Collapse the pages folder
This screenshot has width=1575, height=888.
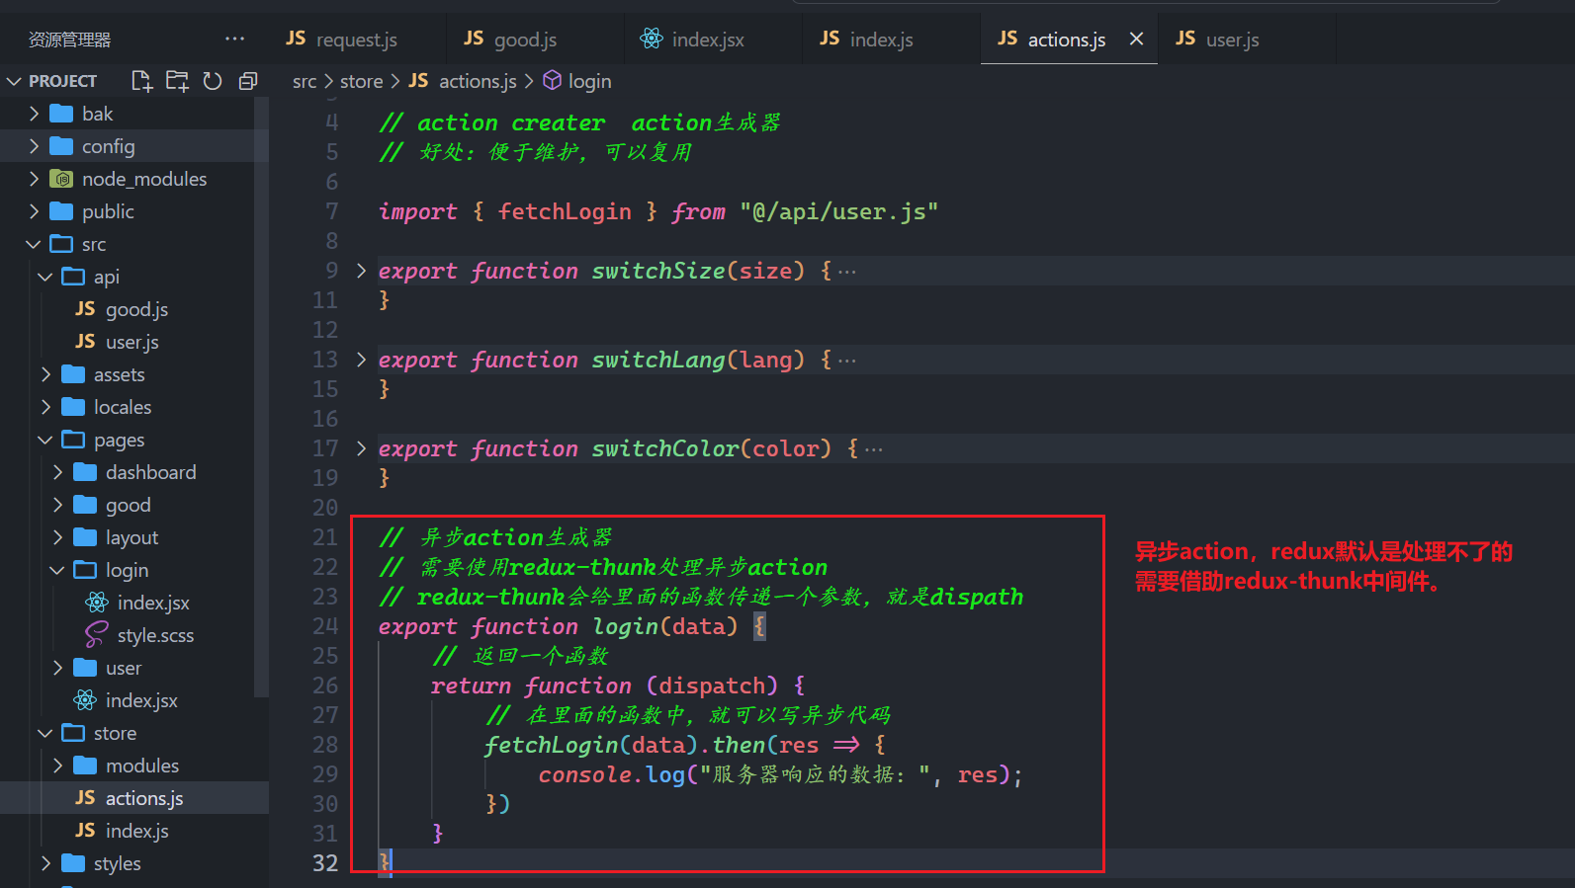[134, 440]
